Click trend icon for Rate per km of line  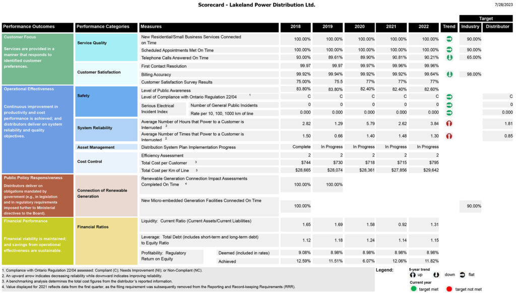449,112
